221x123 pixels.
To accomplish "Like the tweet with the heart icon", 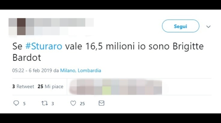I will click(73, 103).
